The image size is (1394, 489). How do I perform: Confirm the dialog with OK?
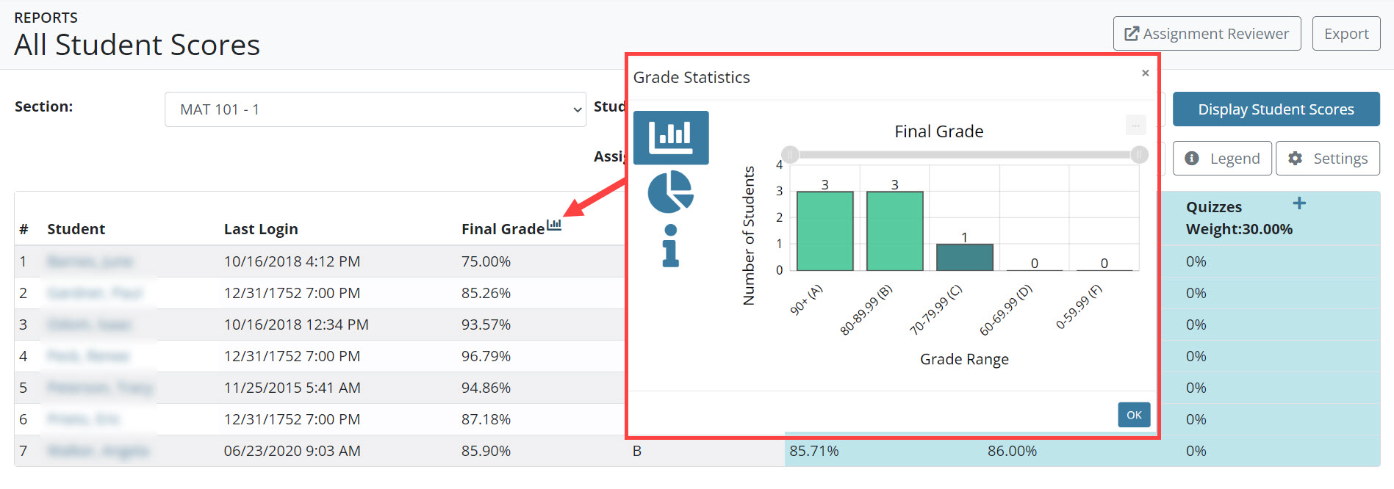click(1134, 415)
